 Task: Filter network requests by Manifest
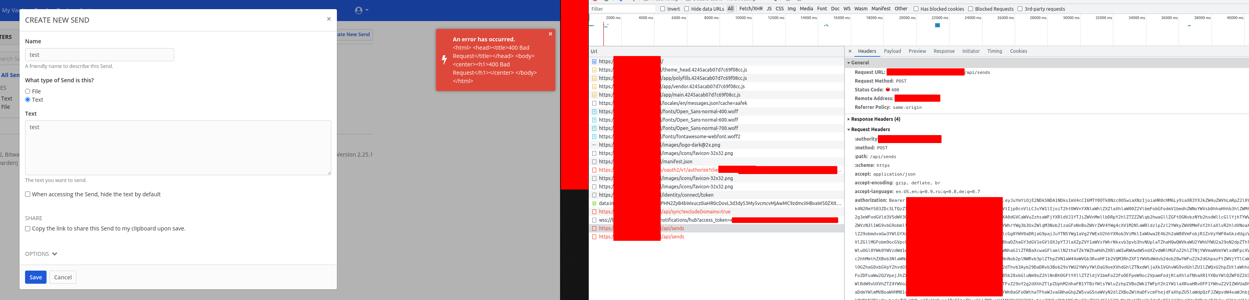pyautogui.click(x=881, y=9)
